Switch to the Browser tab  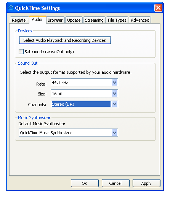(55, 20)
